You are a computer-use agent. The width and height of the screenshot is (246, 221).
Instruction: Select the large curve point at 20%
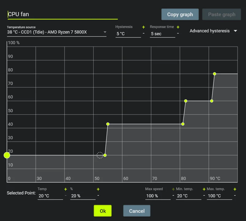[7, 155]
